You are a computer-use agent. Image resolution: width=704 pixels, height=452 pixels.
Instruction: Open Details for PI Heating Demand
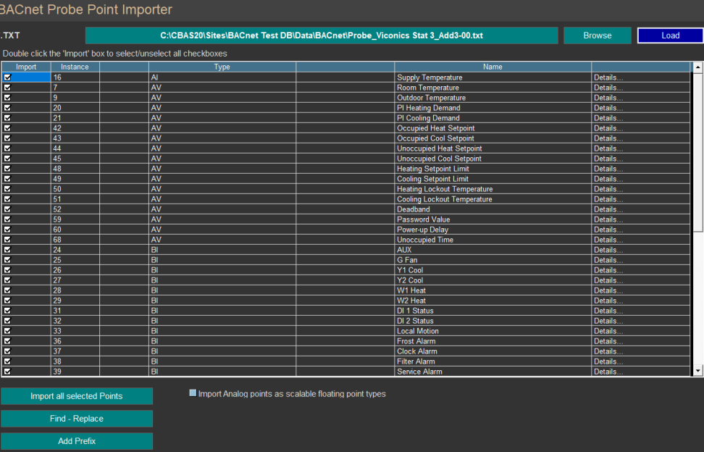click(608, 108)
